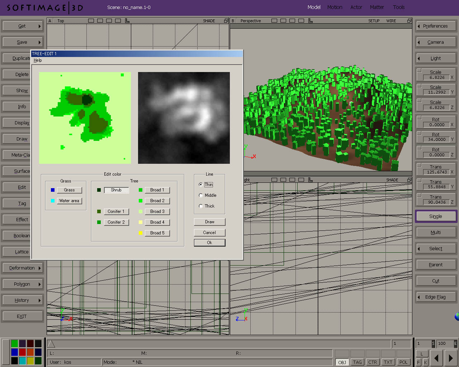Click the maximize icon of Perspective viewport
This screenshot has width=459, height=367.
409,21
